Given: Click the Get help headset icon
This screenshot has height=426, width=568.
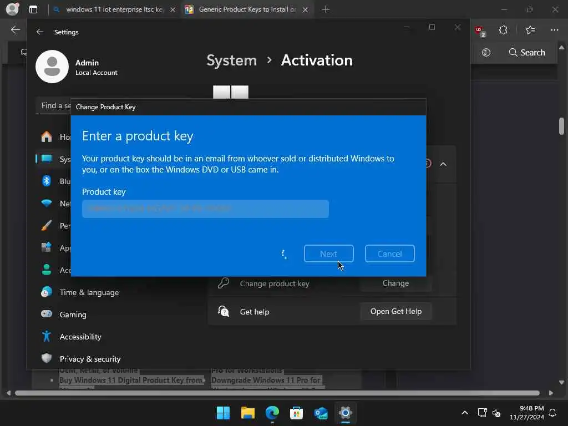Looking at the screenshot, I should click(224, 311).
